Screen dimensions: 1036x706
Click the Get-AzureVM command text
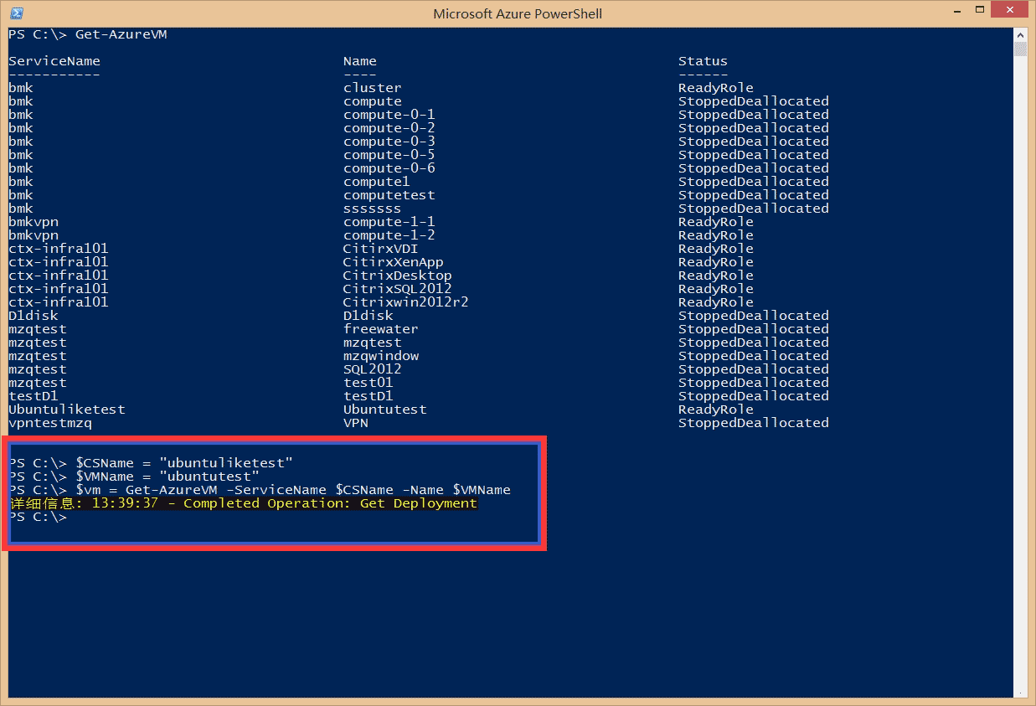[121, 34]
